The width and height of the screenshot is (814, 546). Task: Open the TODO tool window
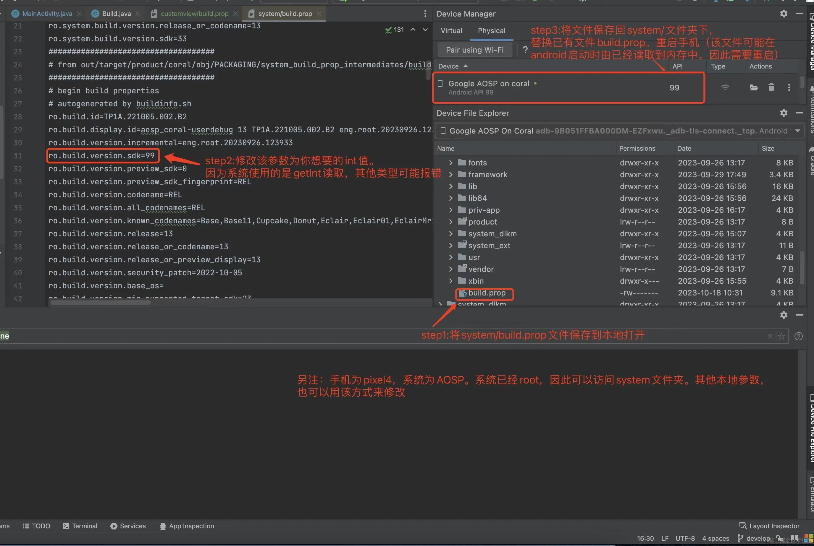pyautogui.click(x=36, y=526)
